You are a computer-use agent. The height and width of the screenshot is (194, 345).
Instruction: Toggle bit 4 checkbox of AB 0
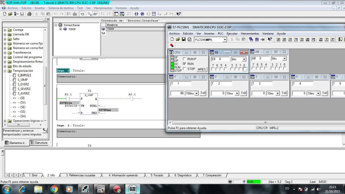(266, 68)
